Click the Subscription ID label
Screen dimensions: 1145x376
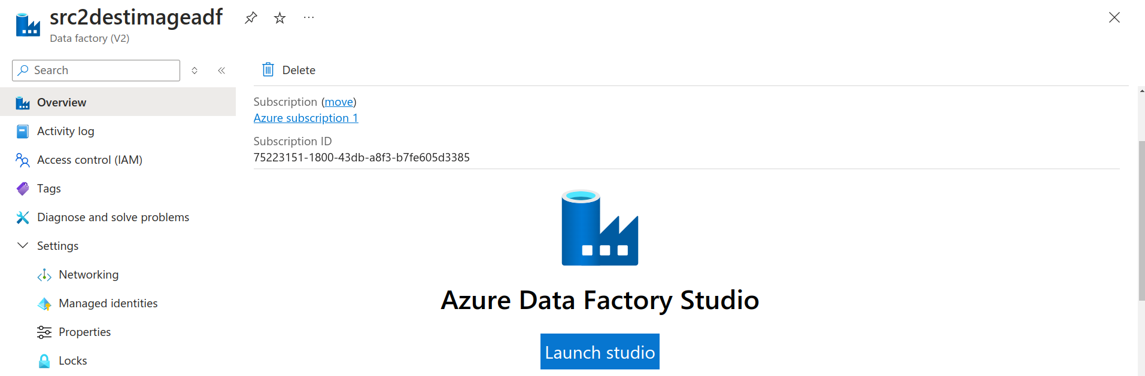click(293, 141)
